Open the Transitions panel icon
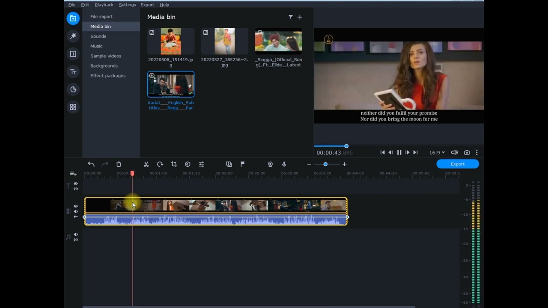The image size is (548, 308). click(73, 54)
